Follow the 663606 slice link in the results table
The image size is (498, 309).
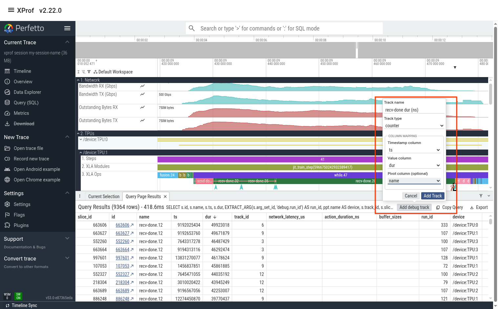tap(122, 225)
